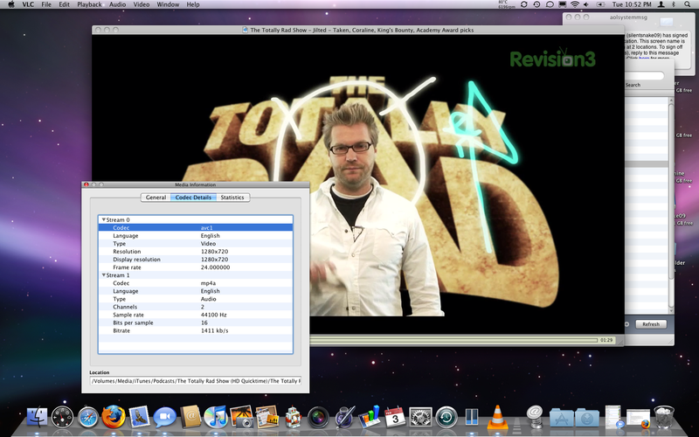Open Photo Booth camera lens icon

[x=318, y=418]
